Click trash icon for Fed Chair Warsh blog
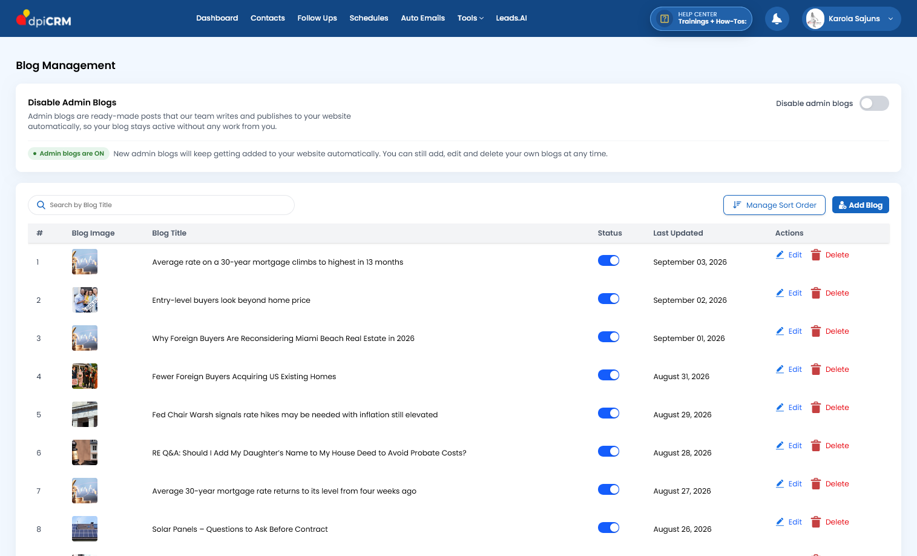917x556 pixels. pyautogui.click(x=816, y=408)
